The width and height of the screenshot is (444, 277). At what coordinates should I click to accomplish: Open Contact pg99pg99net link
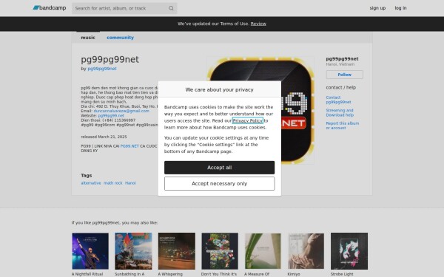tap(338, 100)
